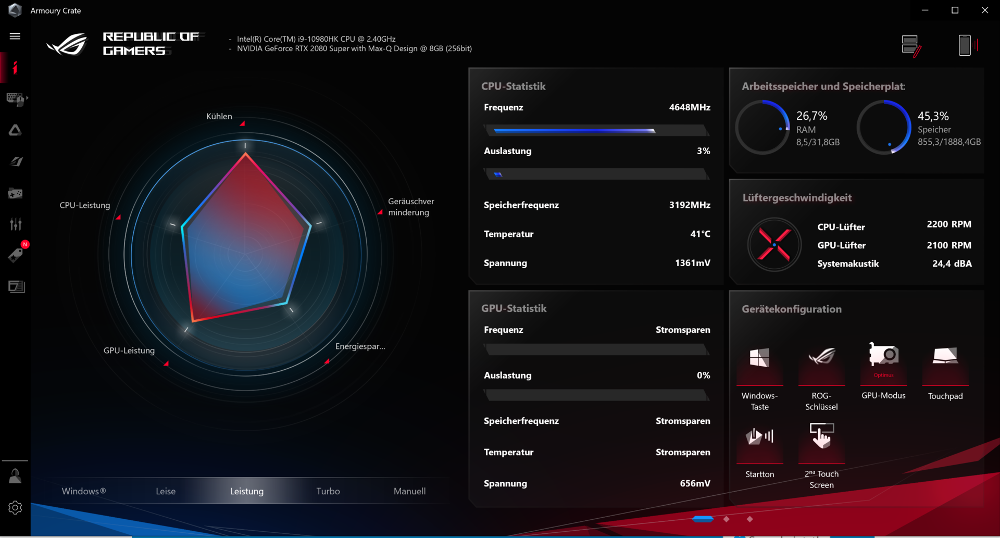Image resolution: width=1000 pixels, height=538 pixels.
Task: Click the spinning fan icon
Action: click(774, 244)
